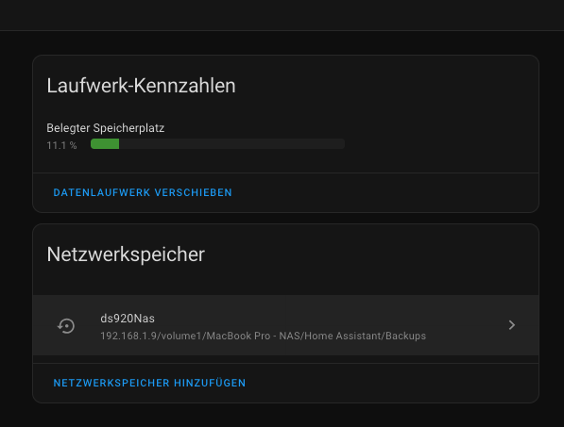The image size is (564, 427).
Task: Click the top header bar area
Action: (x=282, y=15)
